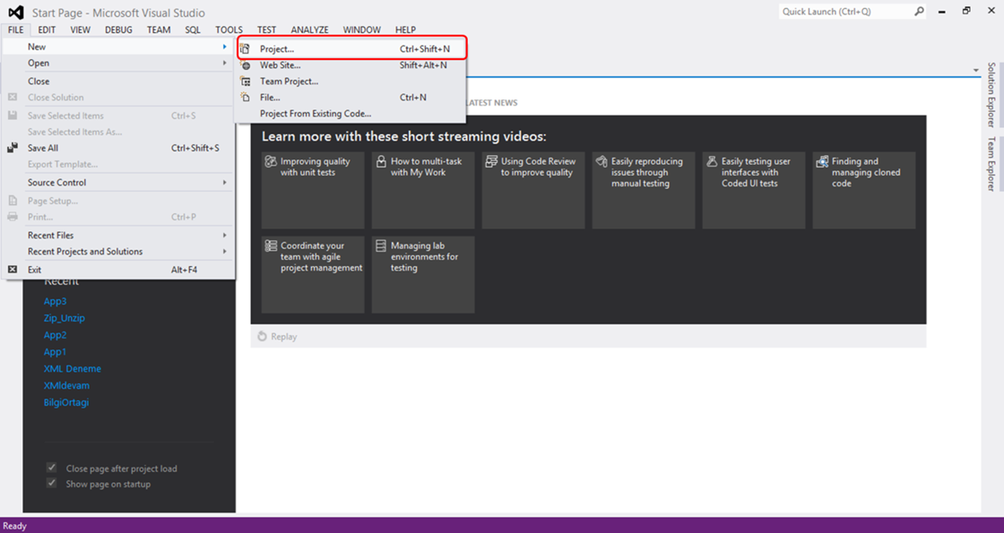
Task: Click the Ready status bar text
Action: (14, 526)
